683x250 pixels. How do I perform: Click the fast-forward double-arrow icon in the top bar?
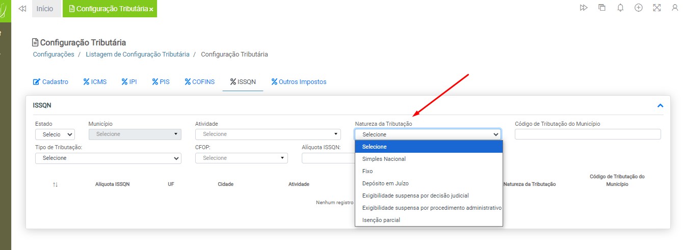tap(584, 8)
